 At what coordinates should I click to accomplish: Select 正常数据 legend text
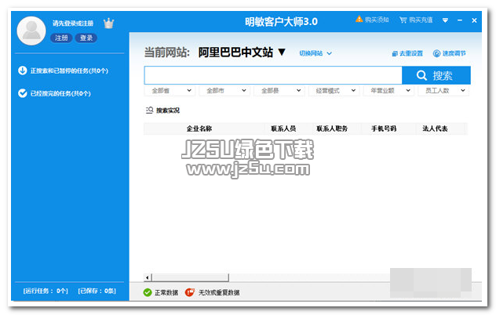pyautogui.click(x=166, y=292)
